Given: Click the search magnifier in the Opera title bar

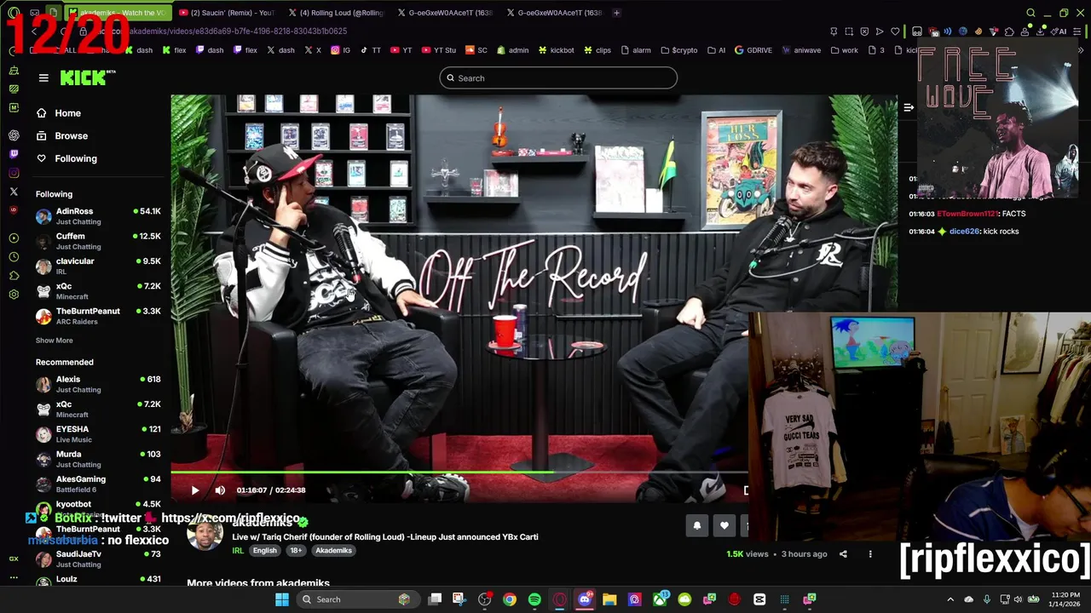Looking at the screenshot, I should click(x=1030, y=13).
